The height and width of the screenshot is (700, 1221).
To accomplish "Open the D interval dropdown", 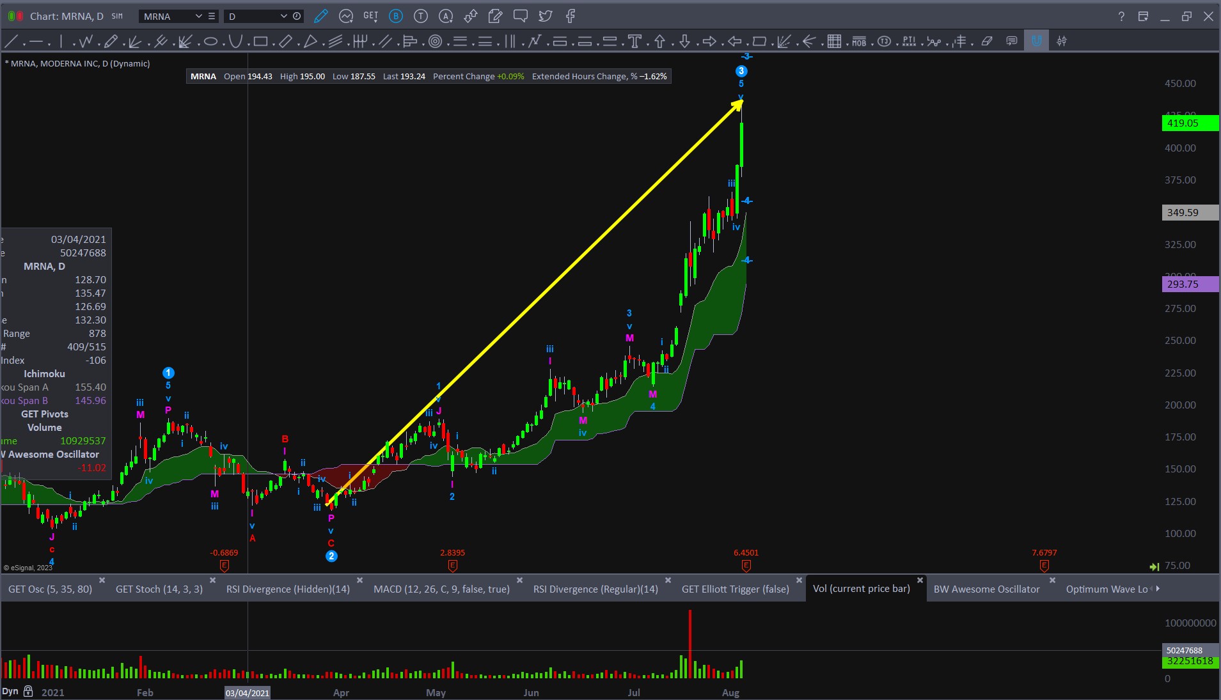I will pos(284,16).
